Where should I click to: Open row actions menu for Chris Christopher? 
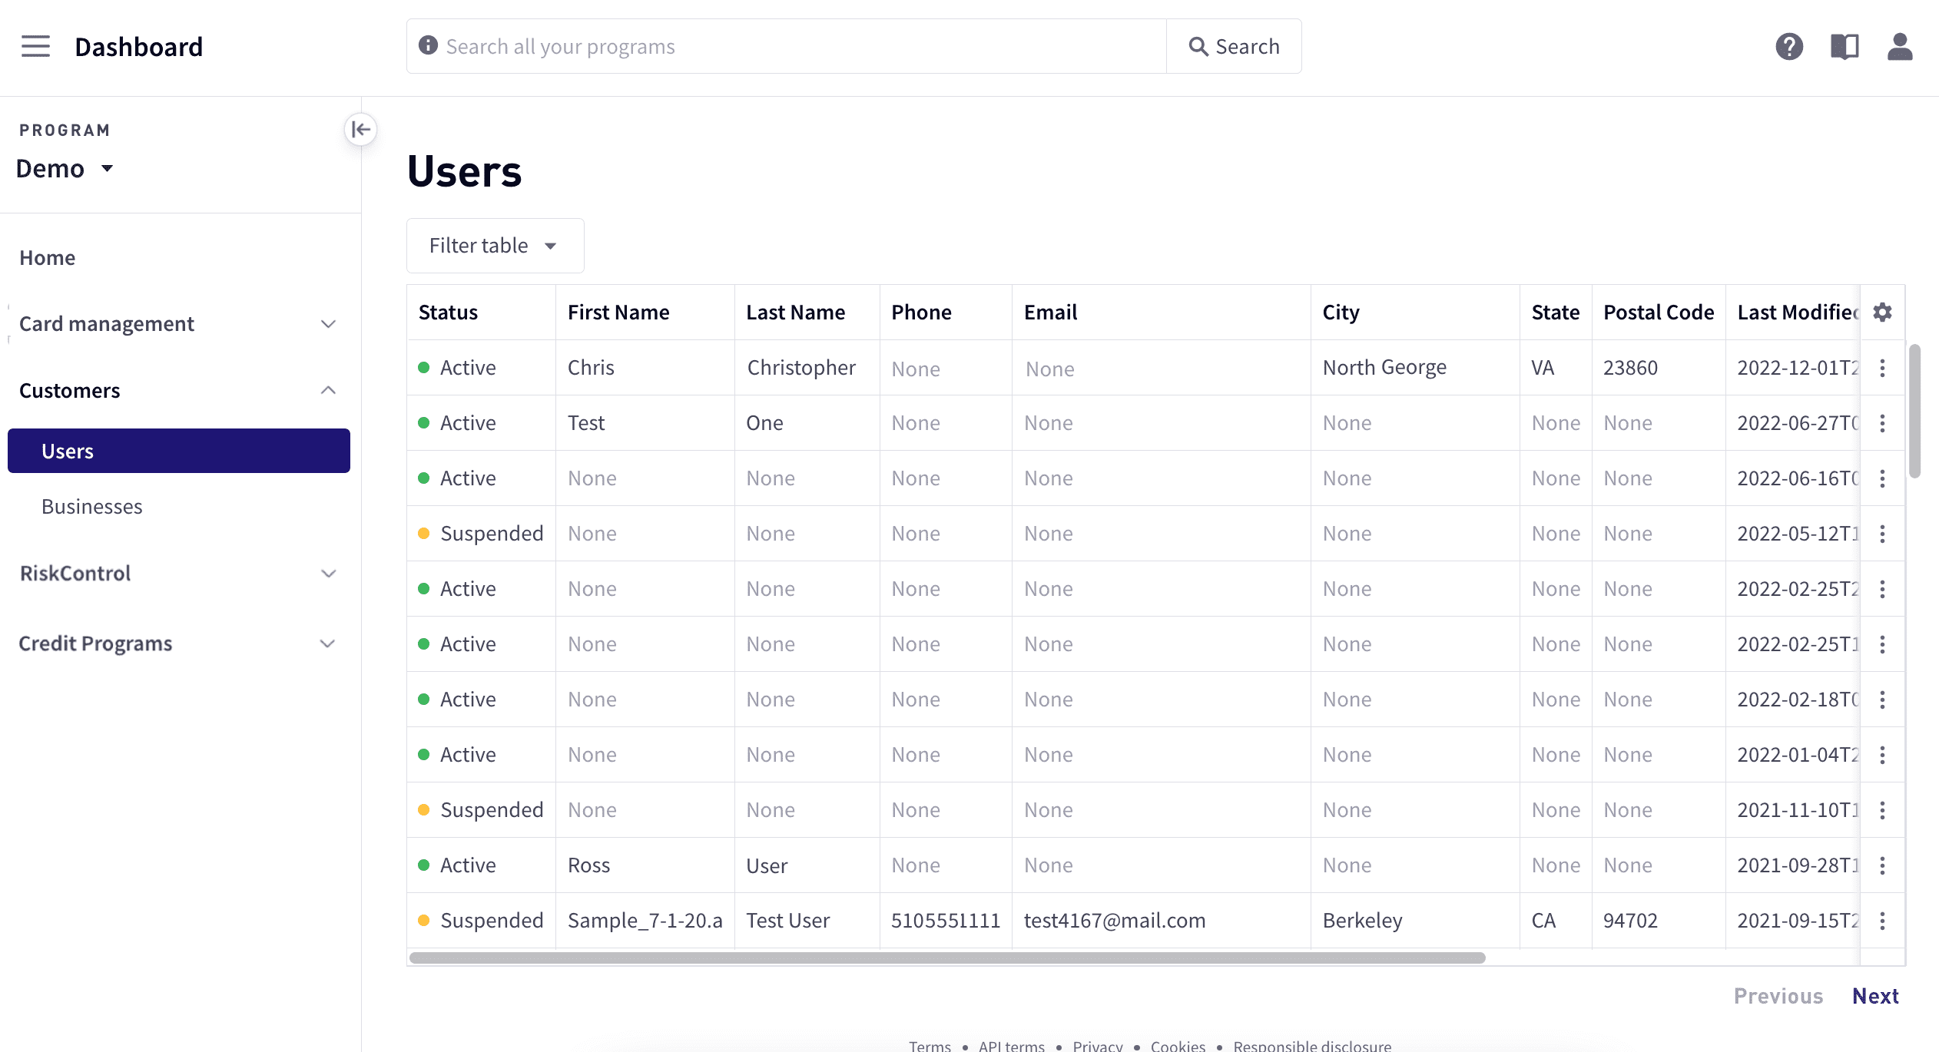[1882, 368]
